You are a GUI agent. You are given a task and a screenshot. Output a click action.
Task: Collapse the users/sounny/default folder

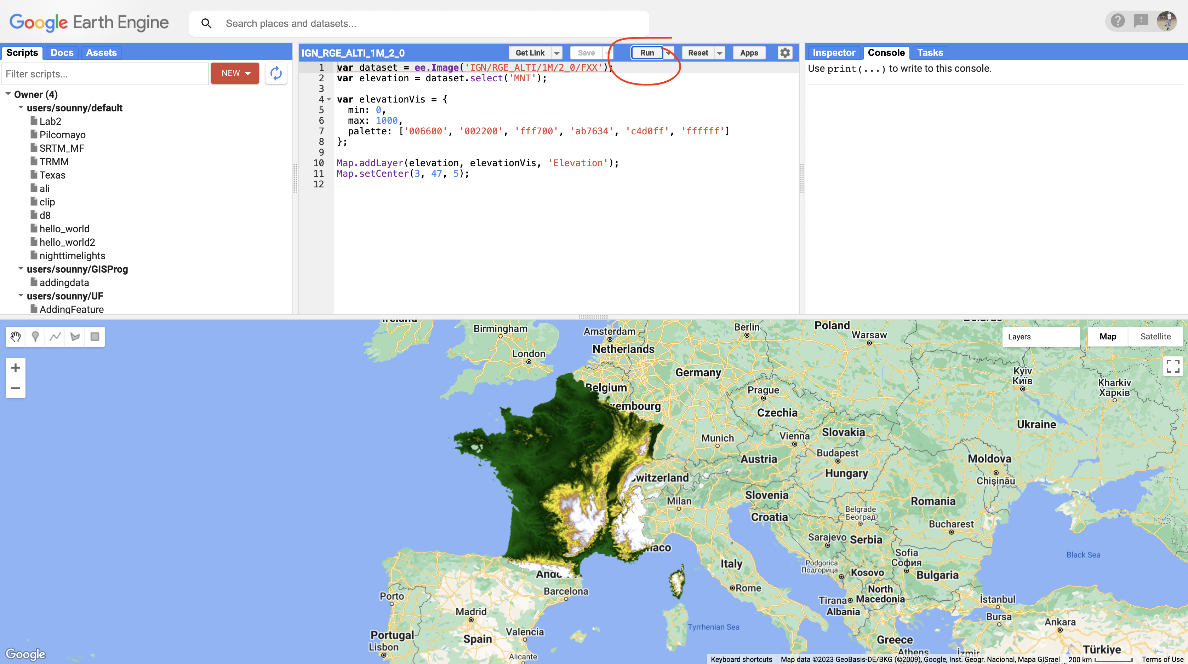pyautogui.click(x=20, y=106)
